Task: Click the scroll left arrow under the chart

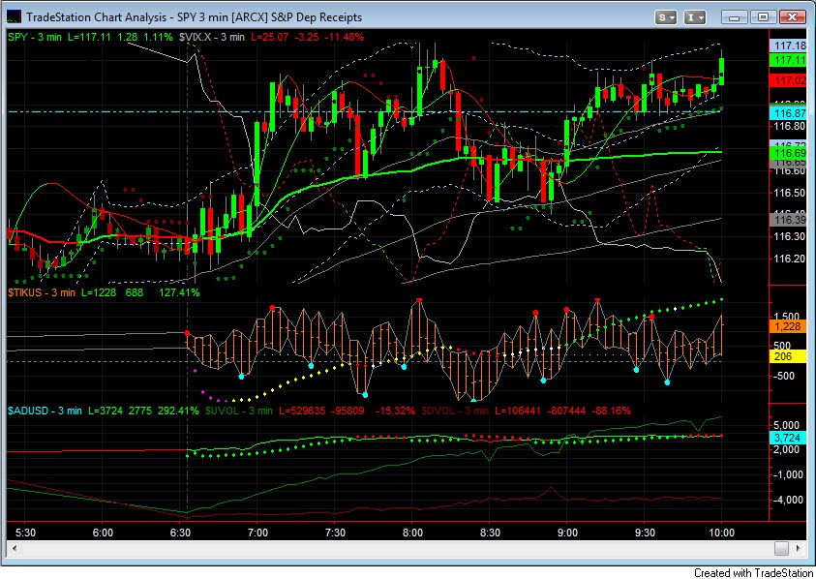Action: (15, 548)
